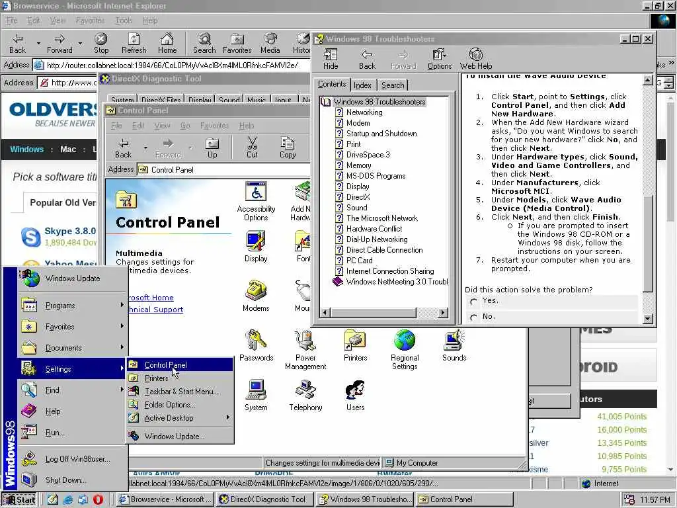This screenshot has width=677, height=508.
Task: Choose Run from the Start menu
Action: tap(73, 433)
